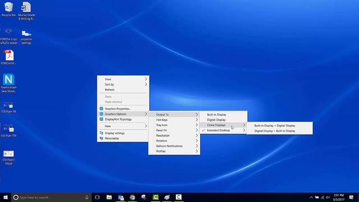Screen dimensions: 359x202
Task: Expand the Sort by submenu
Action: pos(123,84)
